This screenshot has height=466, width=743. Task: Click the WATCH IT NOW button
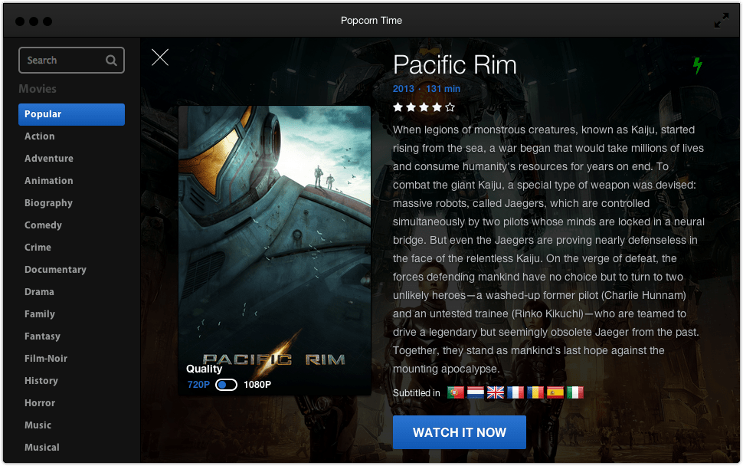click(x=459, y=432)
